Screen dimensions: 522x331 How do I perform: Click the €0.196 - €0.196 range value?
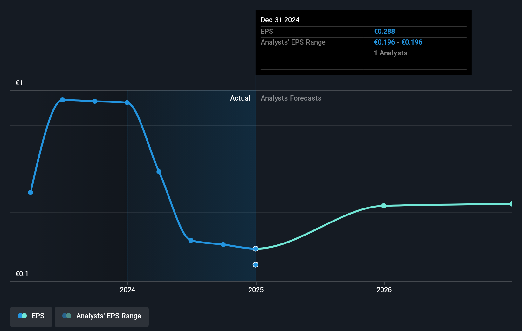click(398, 42)
